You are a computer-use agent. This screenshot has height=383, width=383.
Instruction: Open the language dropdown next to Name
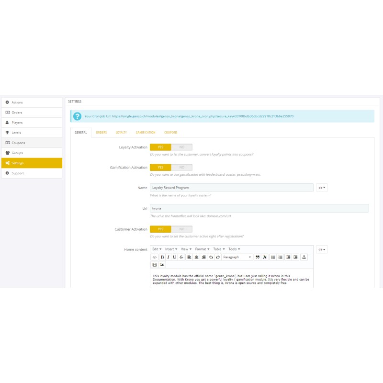click(x=322, y=188)
